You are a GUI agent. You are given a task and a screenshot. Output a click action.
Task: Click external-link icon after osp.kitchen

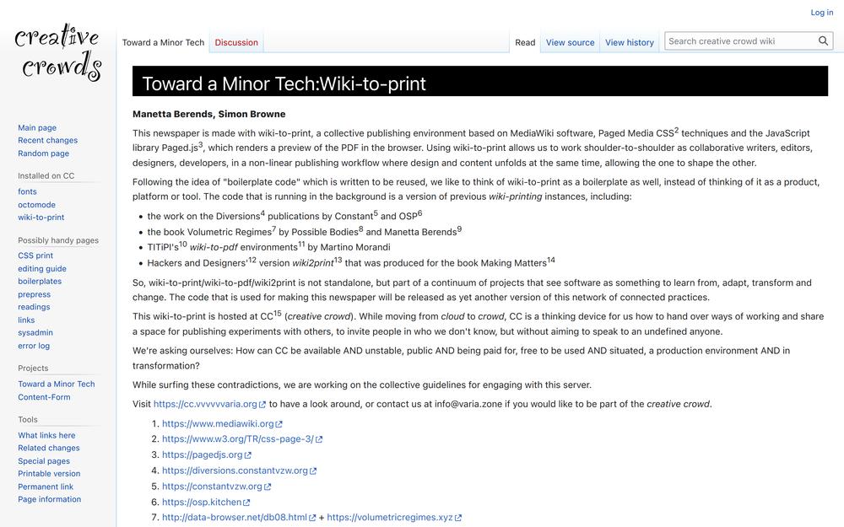246,503
